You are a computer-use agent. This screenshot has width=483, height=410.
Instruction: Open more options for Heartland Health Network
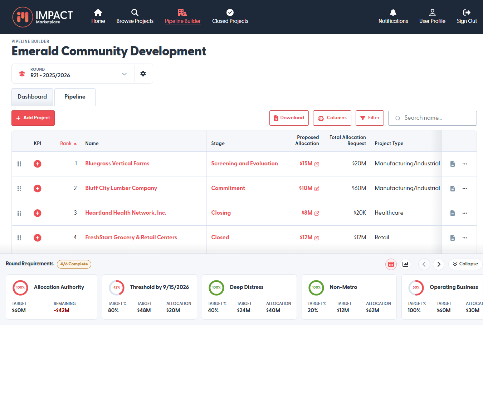pyautogui.click(x=464, y=213)
